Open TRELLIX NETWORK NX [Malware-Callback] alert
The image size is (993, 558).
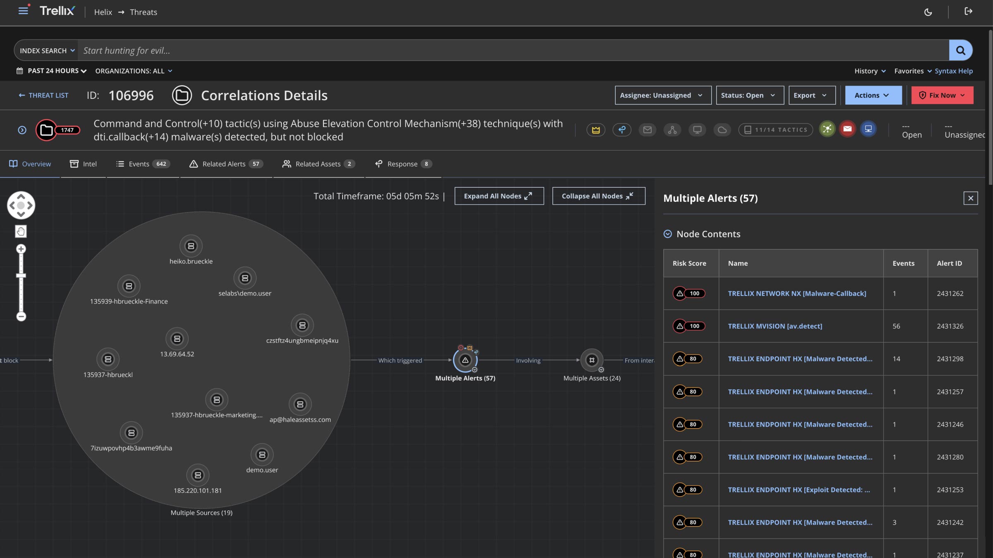tap(796, 293)
